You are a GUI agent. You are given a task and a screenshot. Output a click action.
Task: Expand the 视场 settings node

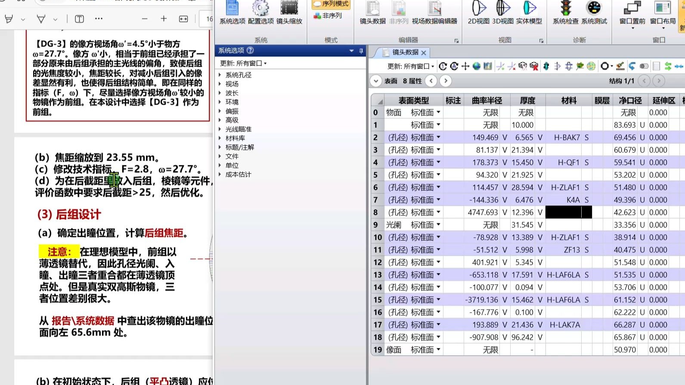point(220,84)
